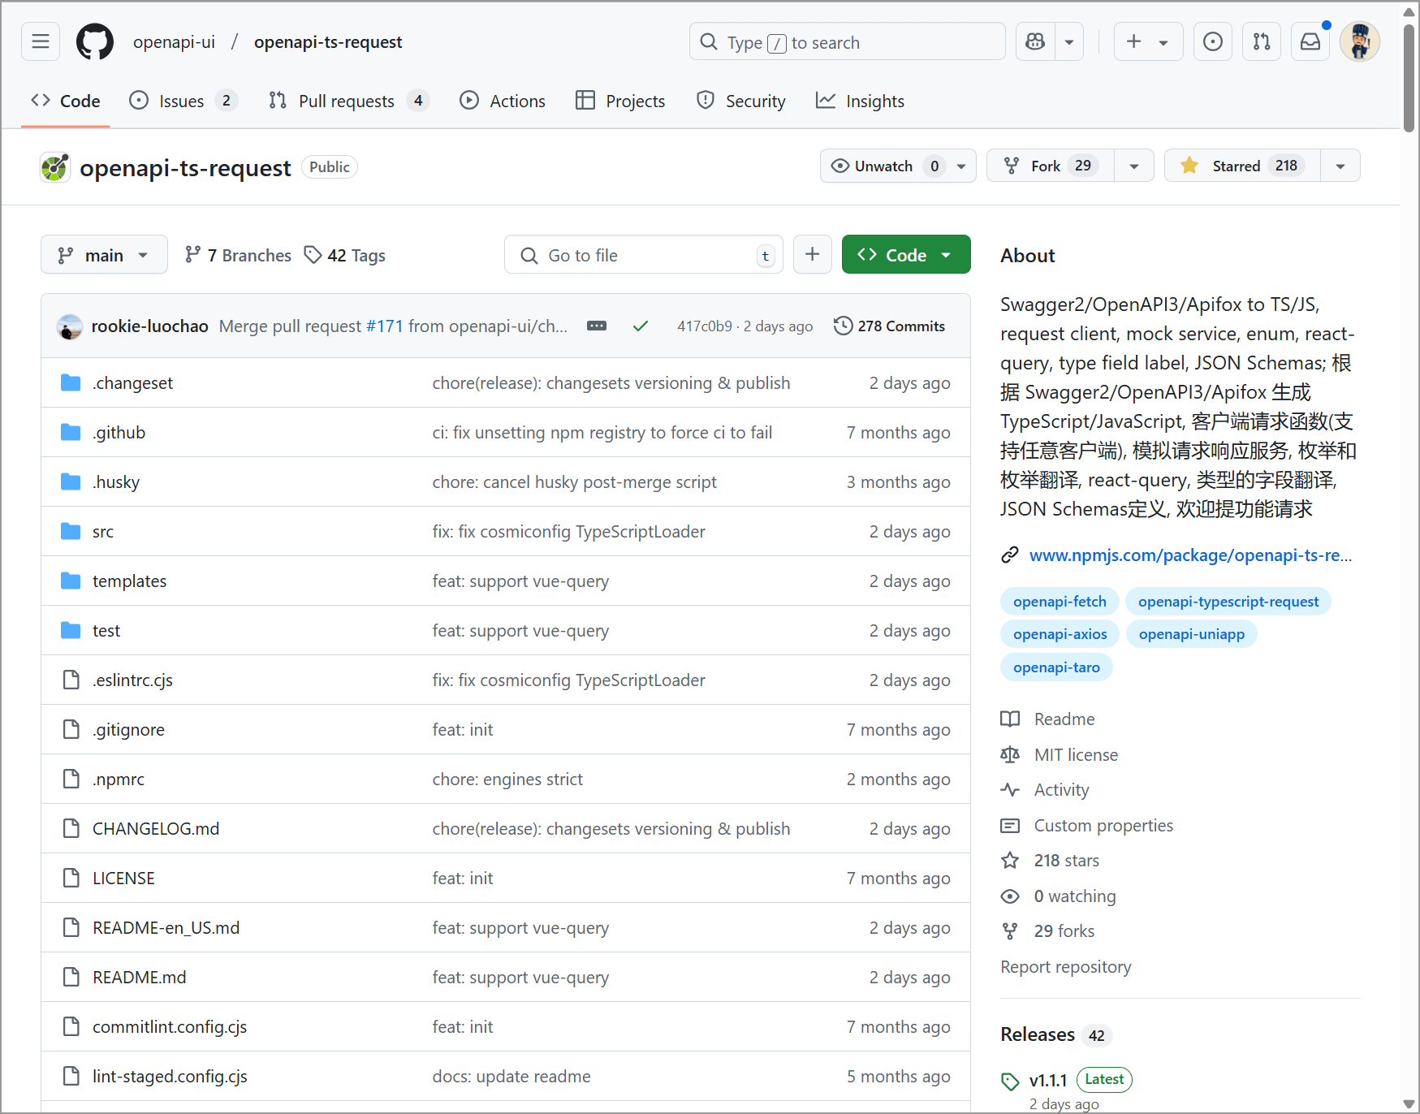
Task: Open star lists dropdown arrow
Action: point(1340,166)
